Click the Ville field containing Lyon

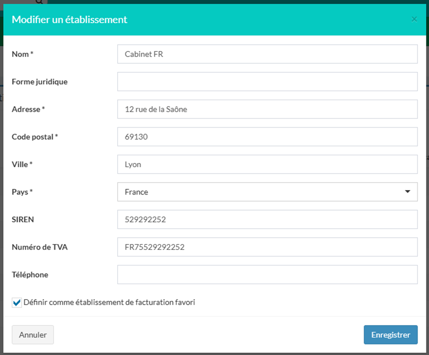pos(267,165)
